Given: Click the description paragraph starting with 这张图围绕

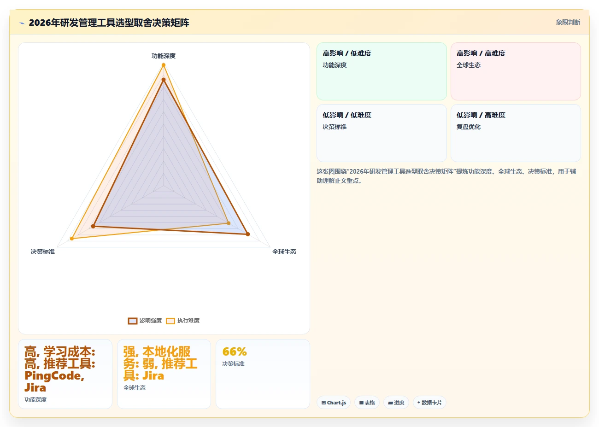Looking at the screenshot, I should tap(446, 176).
